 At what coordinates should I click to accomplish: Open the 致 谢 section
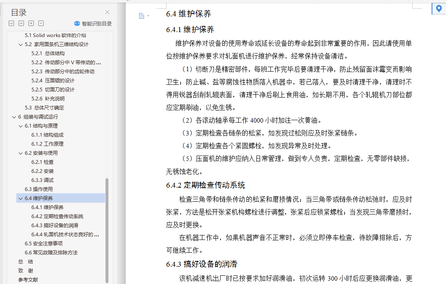point(26,271)
